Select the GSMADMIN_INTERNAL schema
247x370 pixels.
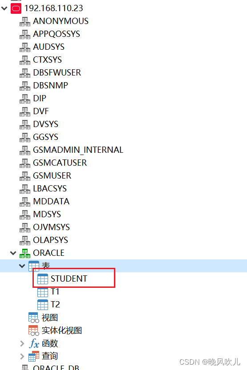(x=78, y=150)
